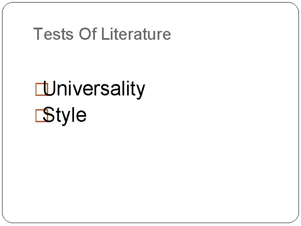Click the final "e" in Literature

[166, 35]
